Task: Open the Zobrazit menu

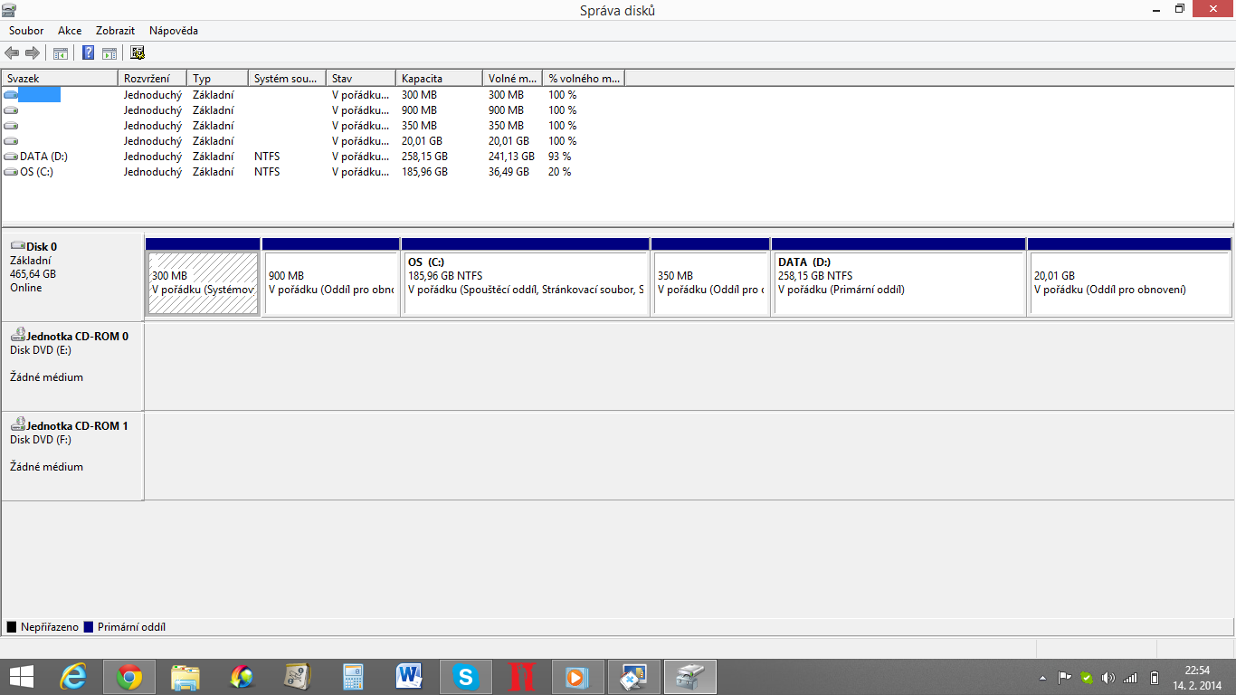Action: pos(115,31)
